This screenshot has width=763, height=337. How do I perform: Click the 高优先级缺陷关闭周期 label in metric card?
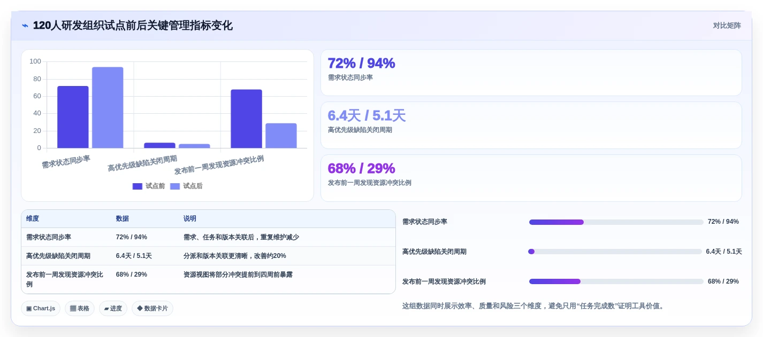[x=360, y=130]
